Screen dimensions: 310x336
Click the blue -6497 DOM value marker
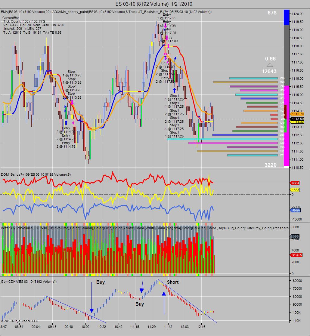(x=295, y=210)
